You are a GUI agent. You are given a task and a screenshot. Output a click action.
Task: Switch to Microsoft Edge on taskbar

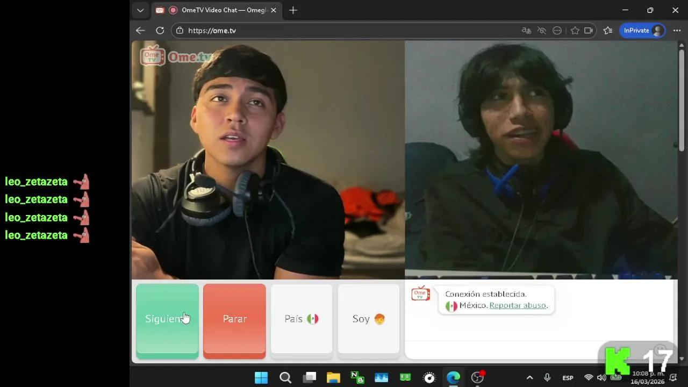coord(453,378)
